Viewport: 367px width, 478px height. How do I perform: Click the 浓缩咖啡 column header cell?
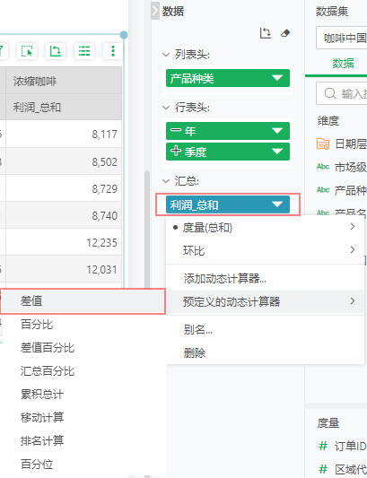(x=64, y=81)
